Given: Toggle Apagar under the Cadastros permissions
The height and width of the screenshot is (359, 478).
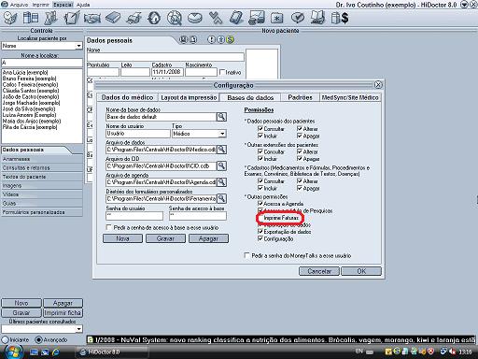Looking at the screenshot, I should click(x=300, y=188).
